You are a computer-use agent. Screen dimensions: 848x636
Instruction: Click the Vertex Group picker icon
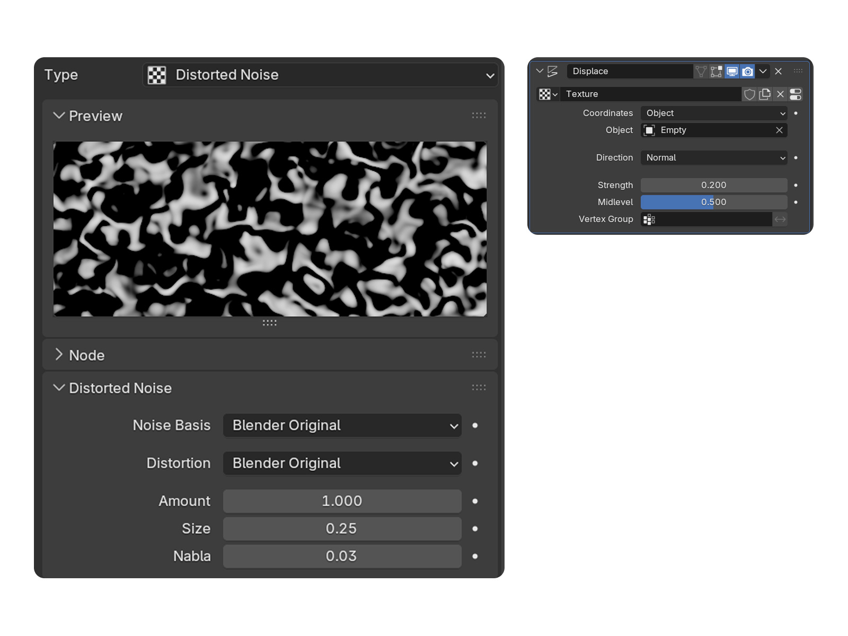[x=649, y=219]
